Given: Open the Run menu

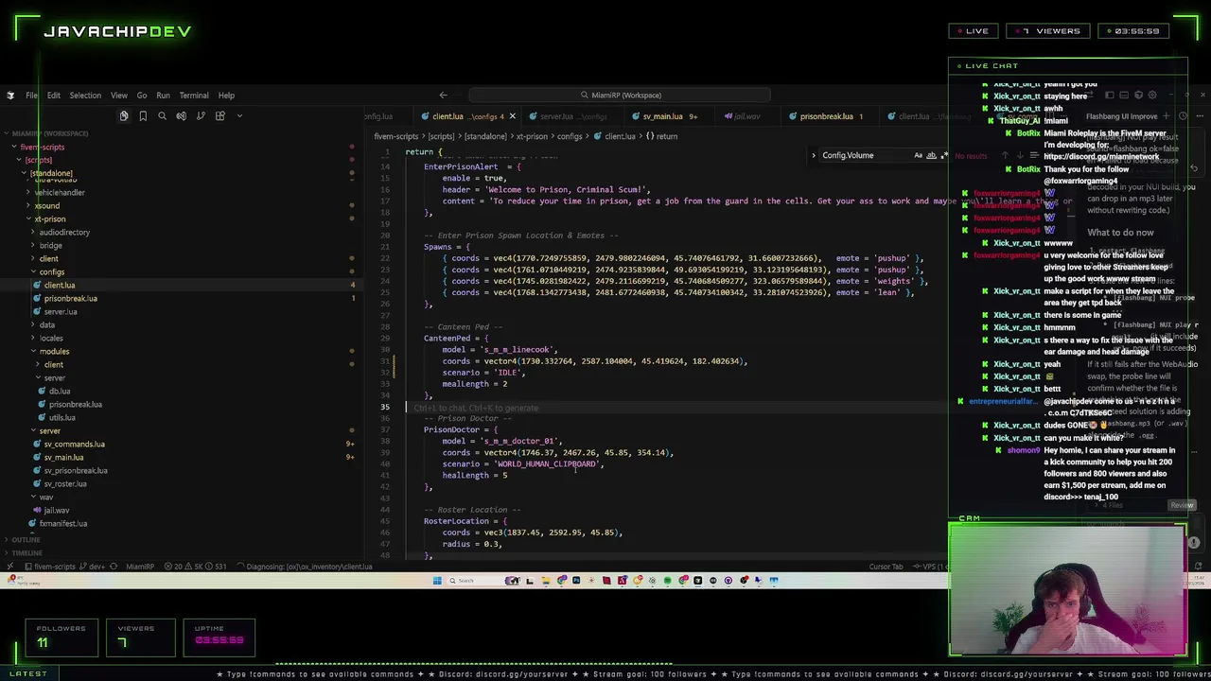Looking at the screenshot, I should tap(163, 96).
